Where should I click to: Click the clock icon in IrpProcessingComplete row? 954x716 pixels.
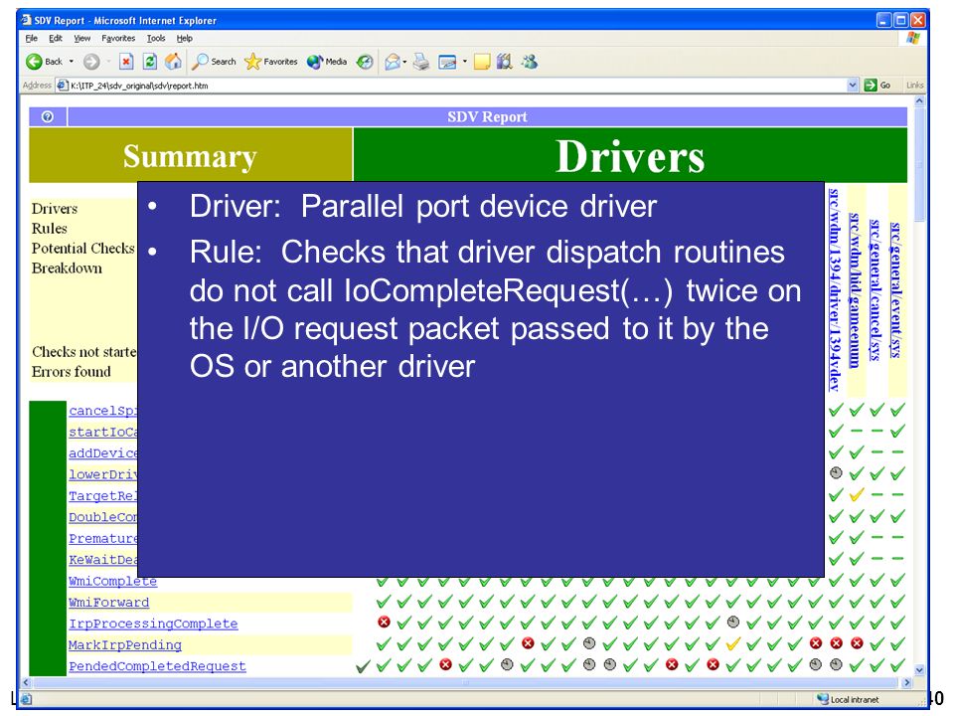pos(733,622)
